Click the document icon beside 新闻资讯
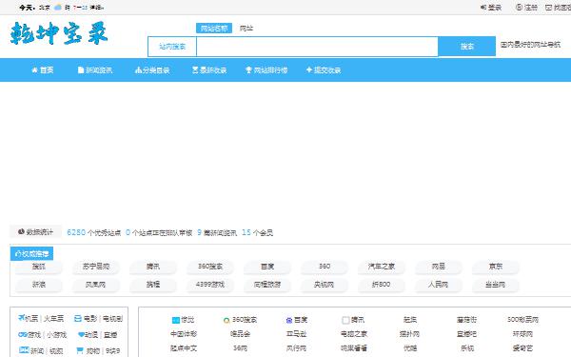This screenshot has height=357, width=571. [81, 69]
